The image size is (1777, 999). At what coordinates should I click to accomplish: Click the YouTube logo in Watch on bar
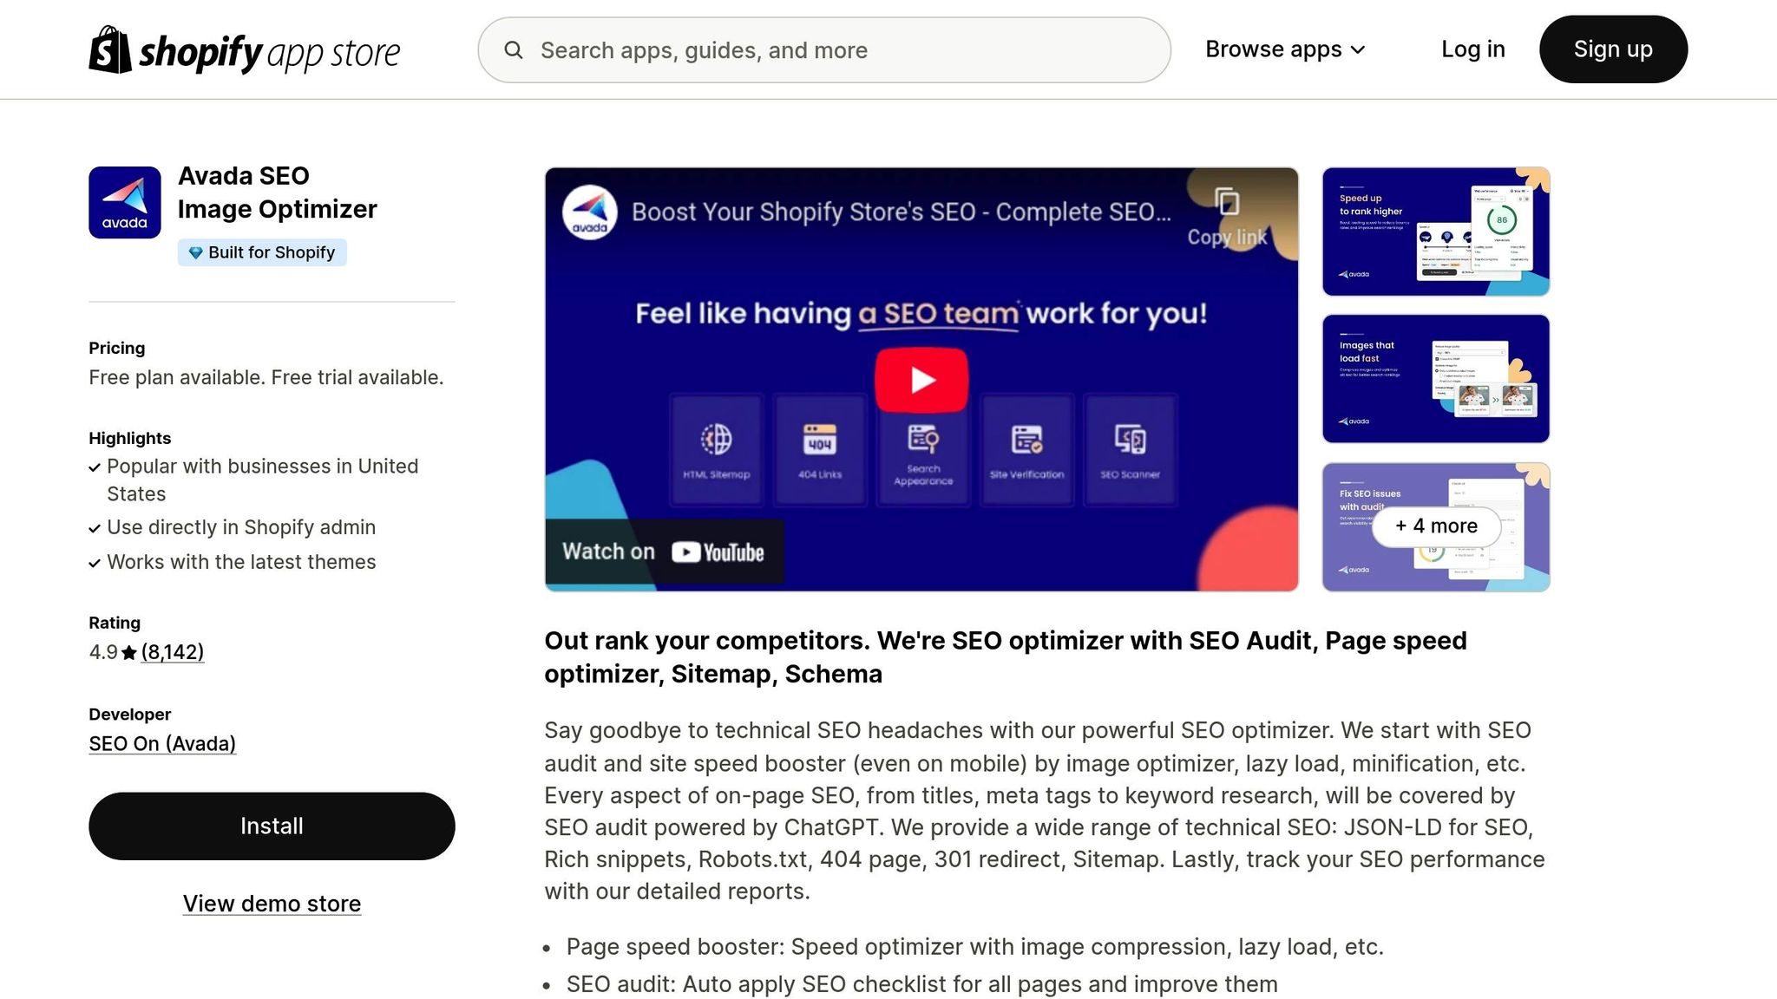pos(718,552)
